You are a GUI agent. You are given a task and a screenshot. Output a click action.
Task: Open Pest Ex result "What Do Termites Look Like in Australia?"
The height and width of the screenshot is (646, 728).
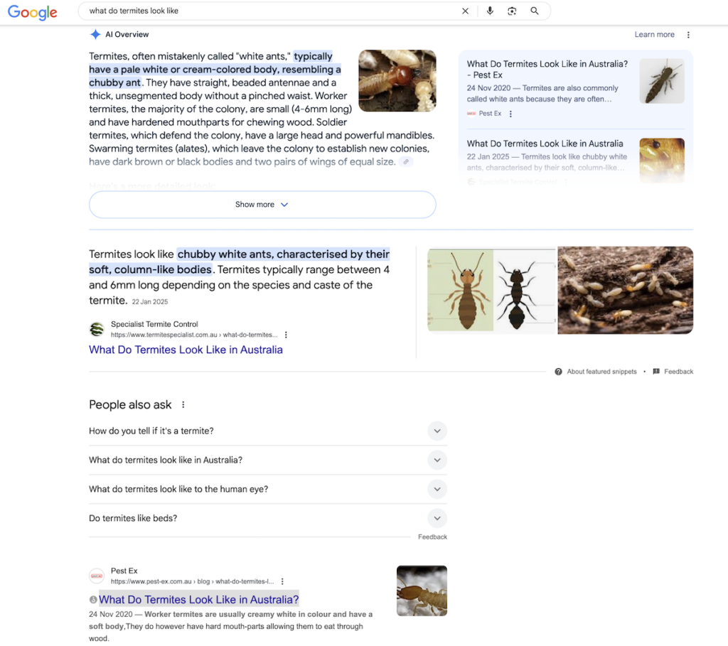199,600
